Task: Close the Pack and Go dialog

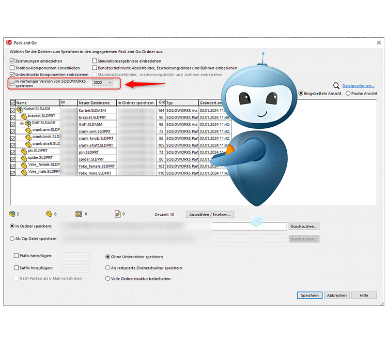Action: tap(379, 42)
